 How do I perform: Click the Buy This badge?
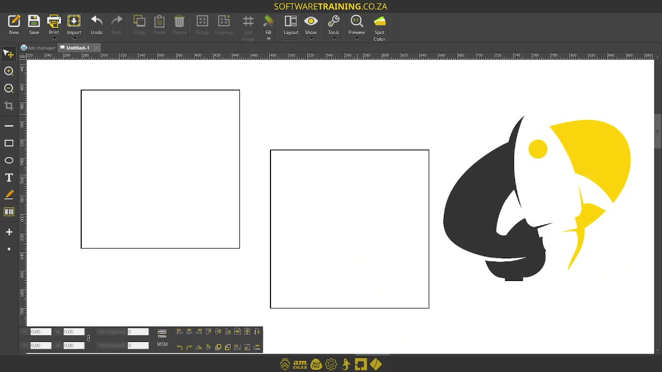click(316, 364)
